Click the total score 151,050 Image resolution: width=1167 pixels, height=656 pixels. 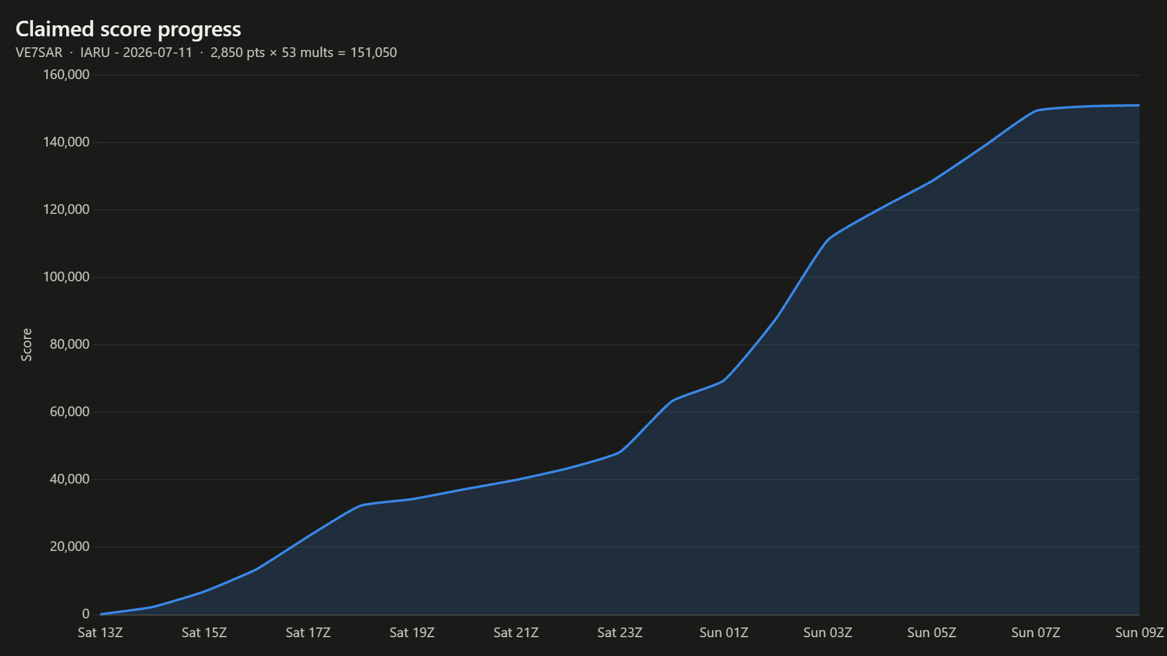point(373,53)
